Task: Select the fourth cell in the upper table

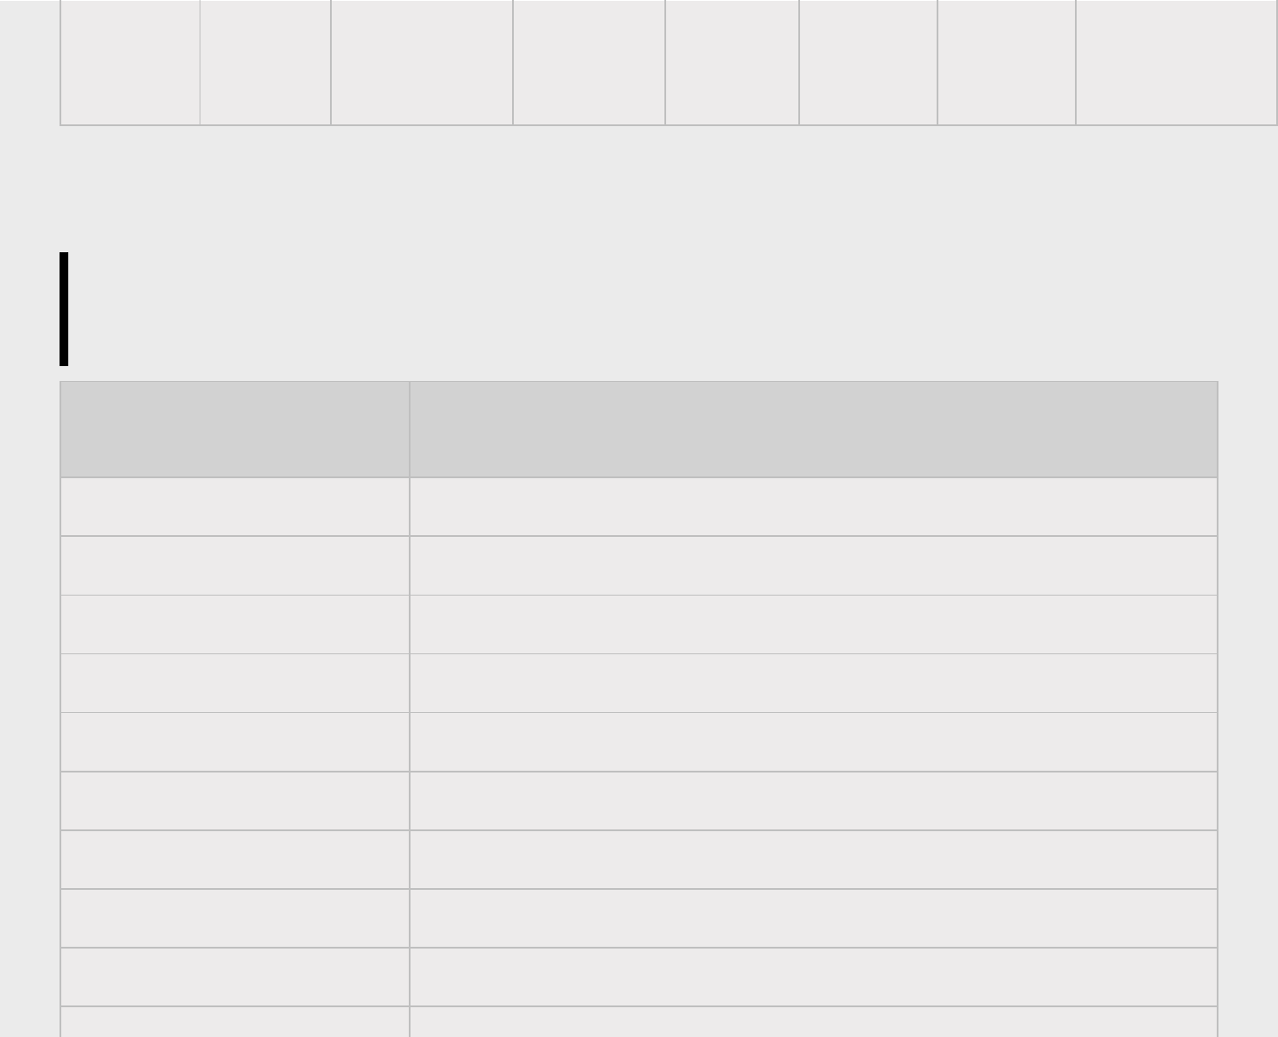Action: pos(589,62)
